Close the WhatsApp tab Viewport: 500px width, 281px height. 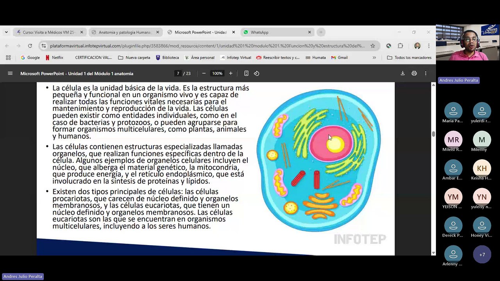coord(309,32)
